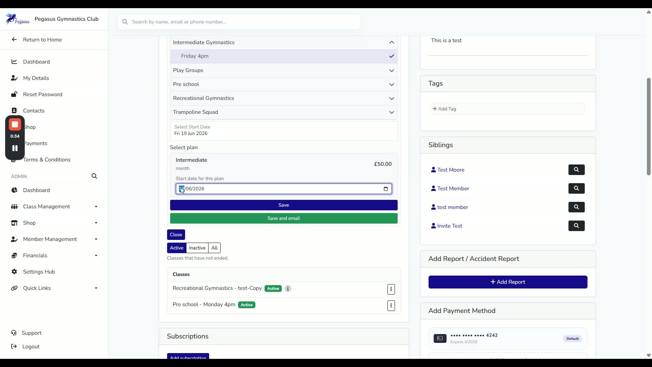Click the search button next to Test Moore
Screen dimensions: 652x367
coord(576,170)
